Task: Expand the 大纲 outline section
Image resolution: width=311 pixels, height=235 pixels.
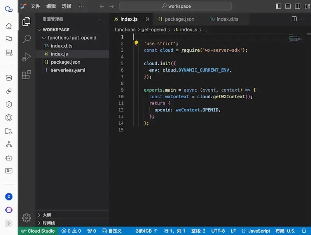Action: [73, 215]
